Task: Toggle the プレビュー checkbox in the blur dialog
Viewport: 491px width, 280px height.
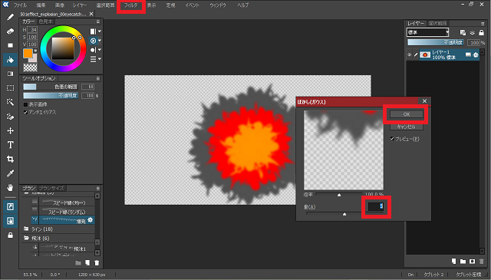Action: 392,138
